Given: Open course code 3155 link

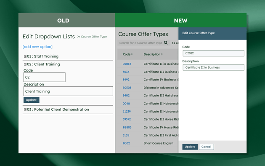Looking at the screenshot, I should [x=126, y=135].
